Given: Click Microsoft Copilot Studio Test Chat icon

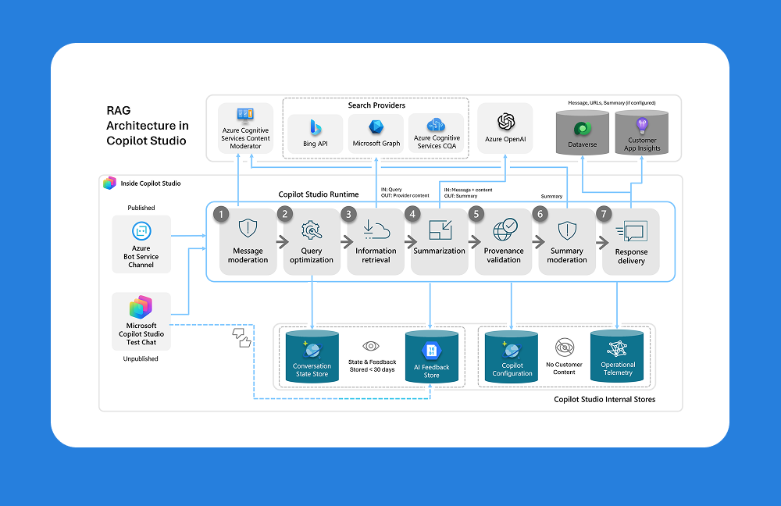Looking at the screenshot, I should pos(141,307).
